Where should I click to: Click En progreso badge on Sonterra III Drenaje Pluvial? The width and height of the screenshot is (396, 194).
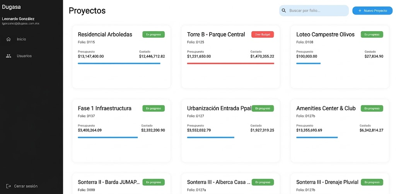click(372, 182)
